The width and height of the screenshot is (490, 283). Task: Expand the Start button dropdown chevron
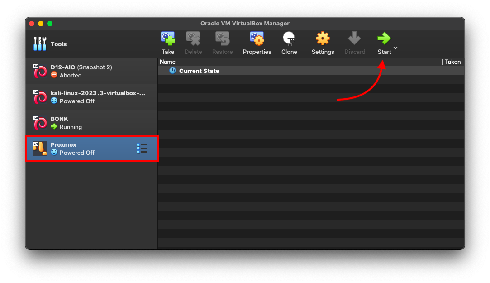[395, 48]
